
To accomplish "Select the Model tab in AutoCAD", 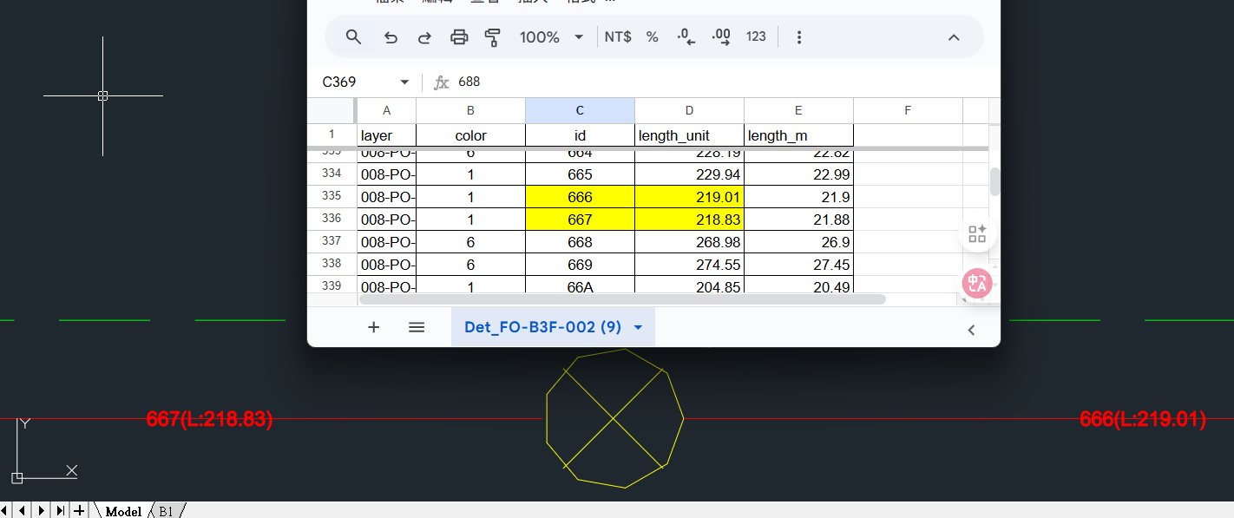I will click(122, 511).
